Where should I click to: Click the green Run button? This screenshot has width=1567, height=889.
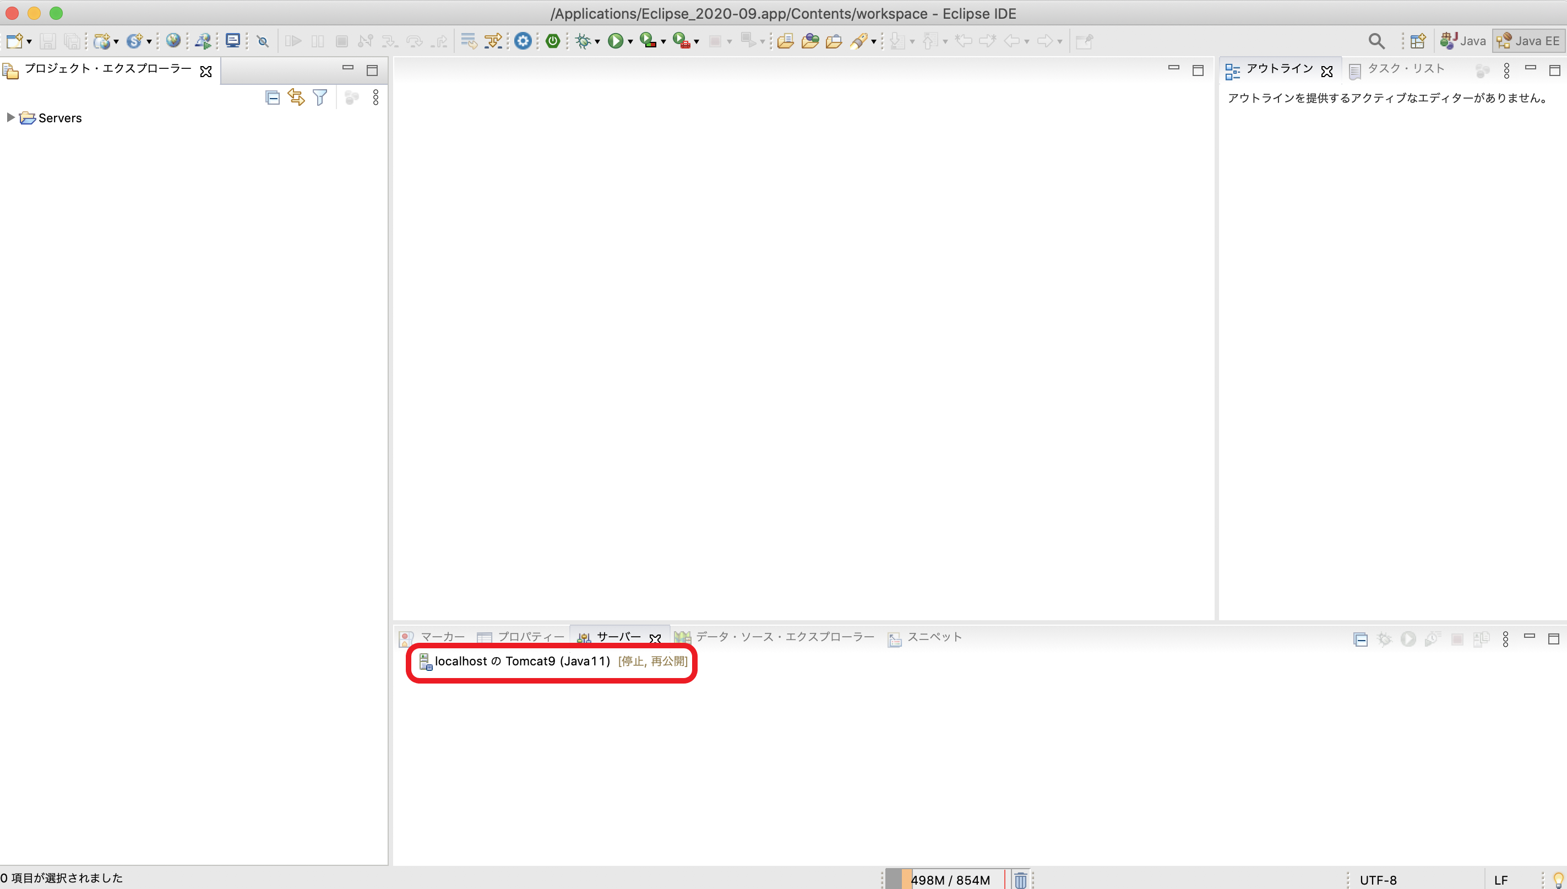(x=616, y=41)
